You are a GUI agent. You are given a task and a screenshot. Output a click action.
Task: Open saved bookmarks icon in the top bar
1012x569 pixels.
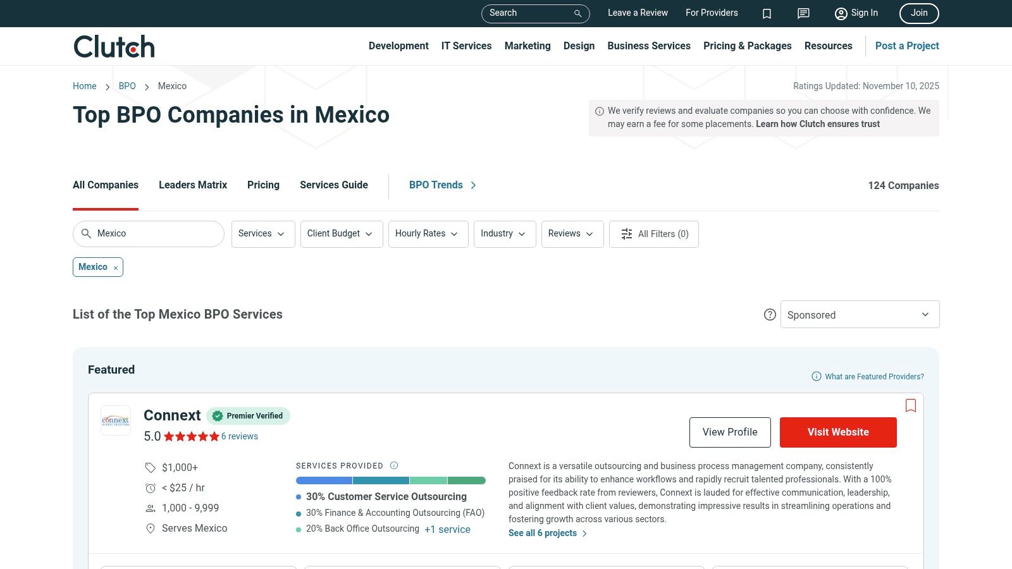(x=767, y=13)
